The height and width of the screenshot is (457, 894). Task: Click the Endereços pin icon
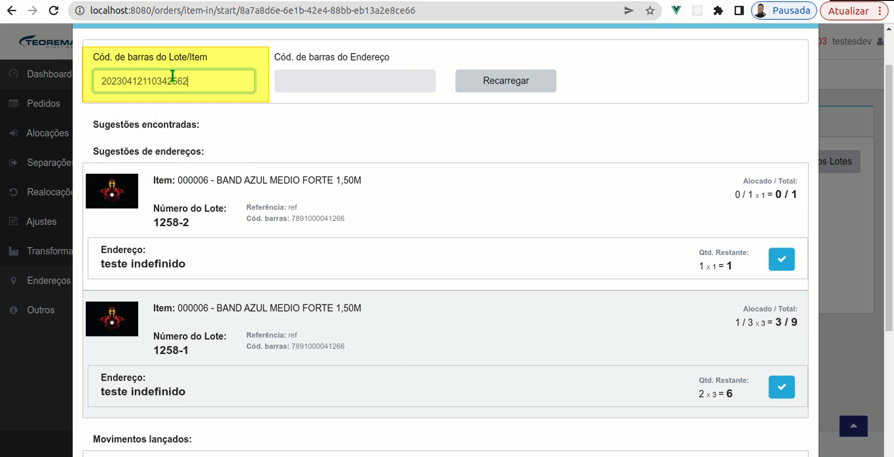point(14,280)
